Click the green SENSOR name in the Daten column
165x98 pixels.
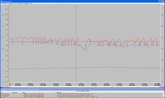[34, 96]
